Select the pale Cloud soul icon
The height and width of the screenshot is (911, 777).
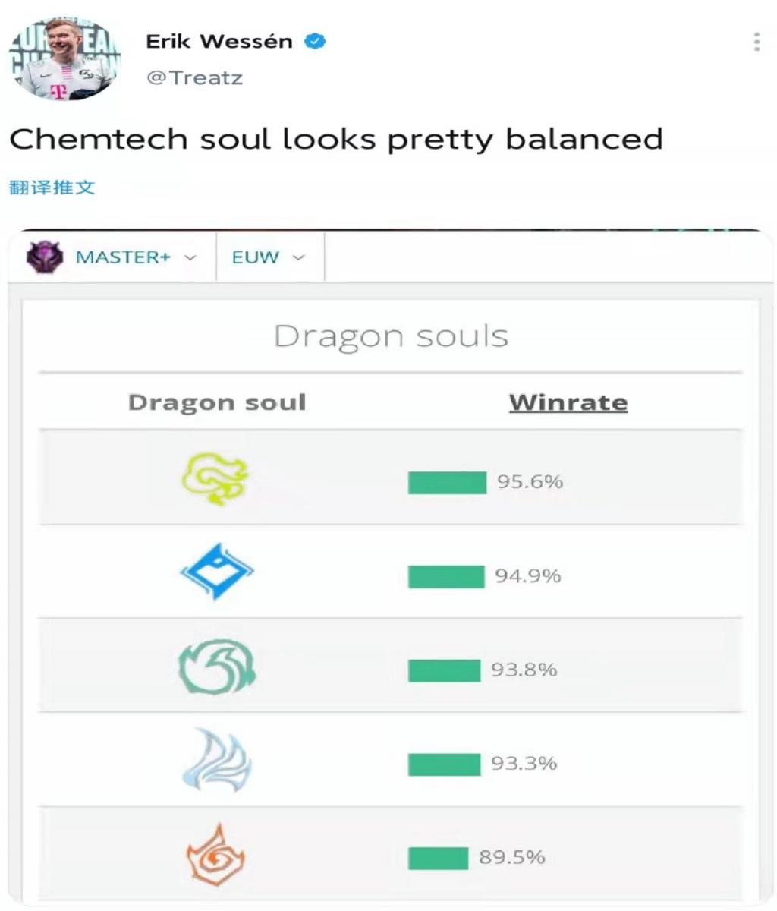217,761
